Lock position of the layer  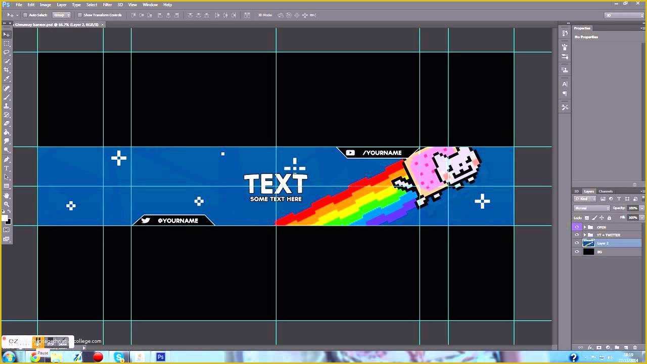(x=602, y=218)
